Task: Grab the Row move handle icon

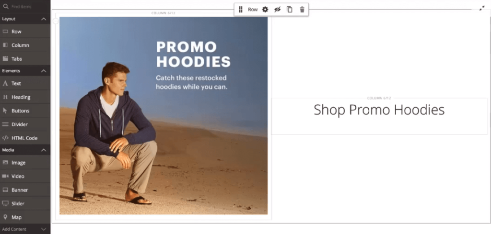Action: pos(241,10)
